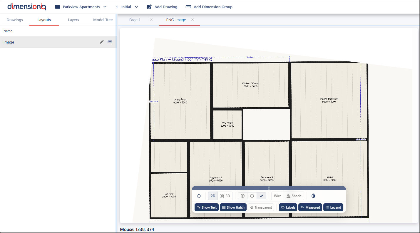Screen dimensions: 420x233
Task: Switch to the Layers tab
Action: [x=73, y=20]
